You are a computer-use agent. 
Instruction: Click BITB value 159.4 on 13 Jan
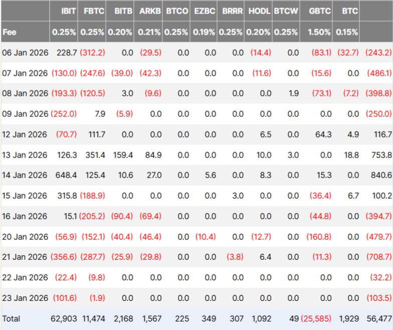(x=123, y=155)
